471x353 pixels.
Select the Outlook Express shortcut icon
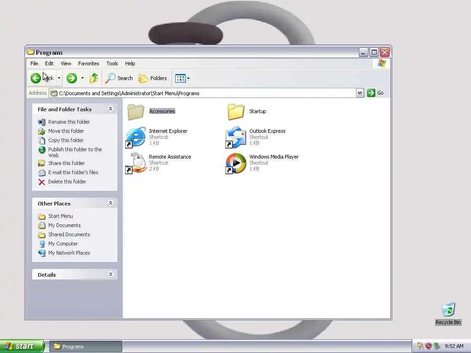236,137
